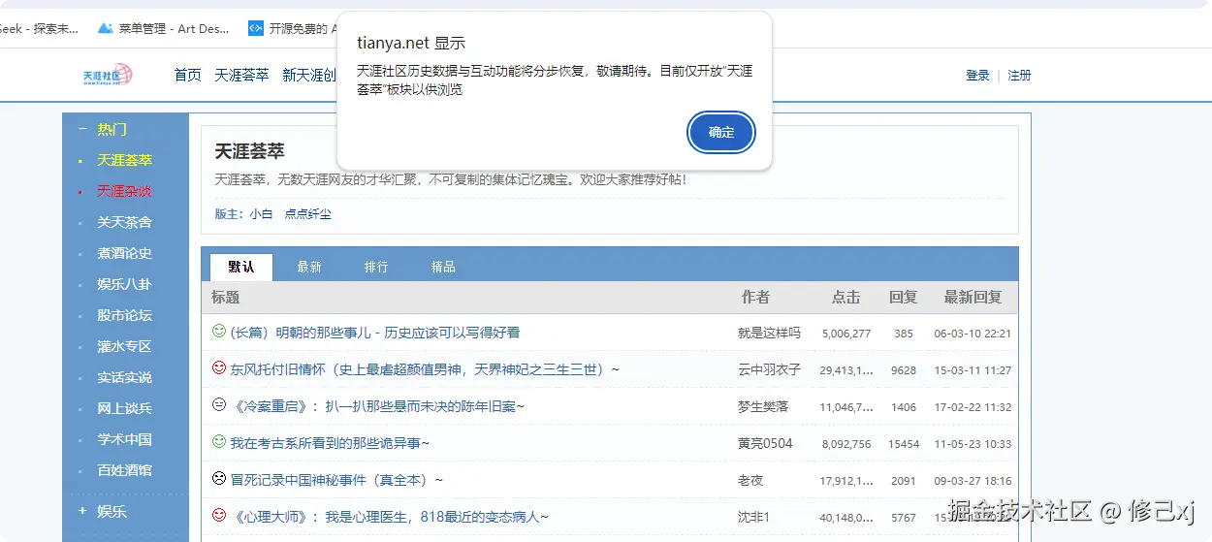Click the 回复 column header
1212x542 pixels.
point(903,297)
